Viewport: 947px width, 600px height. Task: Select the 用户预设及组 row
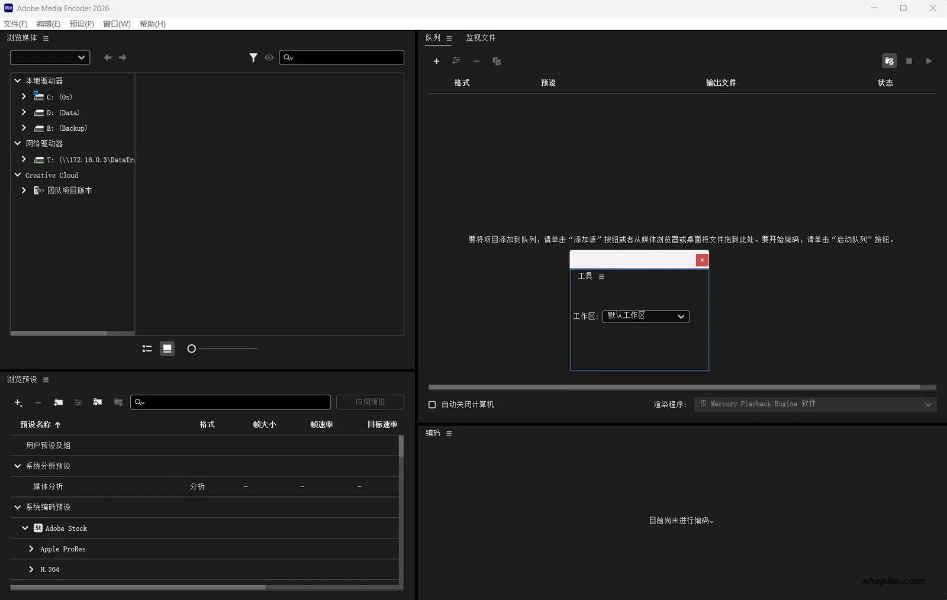pos(204,446)
